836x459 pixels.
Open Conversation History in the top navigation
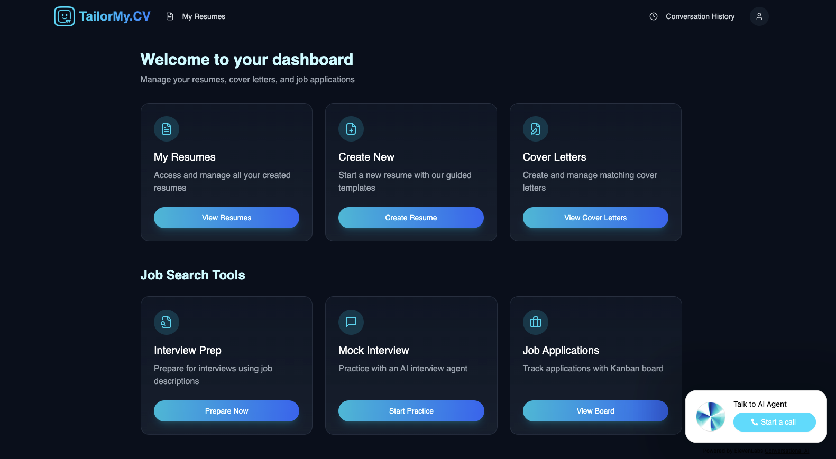click(x=700, y=16)
